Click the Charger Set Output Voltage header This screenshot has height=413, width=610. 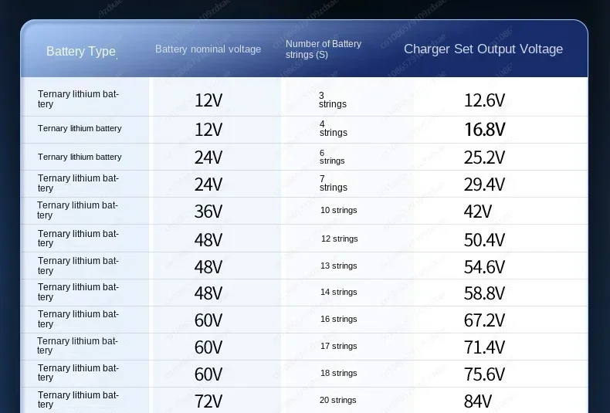click(483, 49)
